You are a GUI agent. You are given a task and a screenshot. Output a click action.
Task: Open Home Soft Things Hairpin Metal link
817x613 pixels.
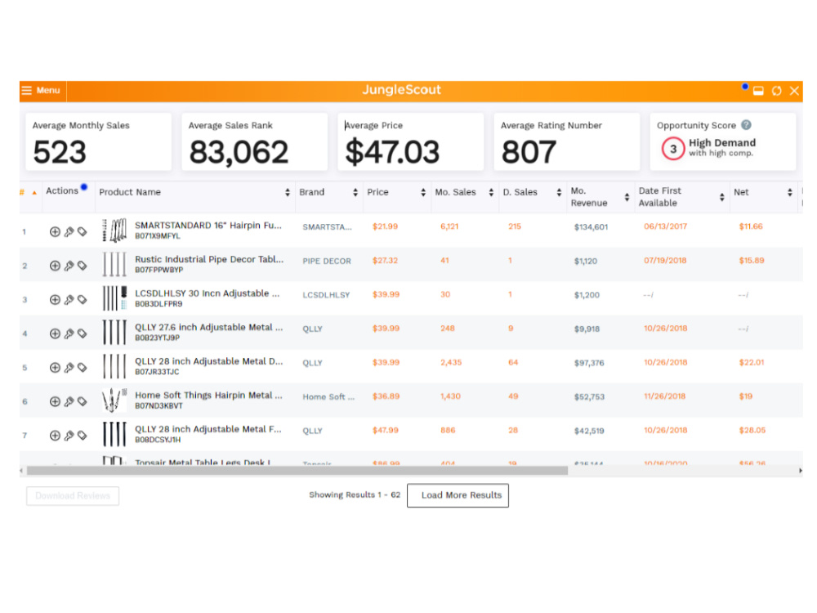[208, 395]
